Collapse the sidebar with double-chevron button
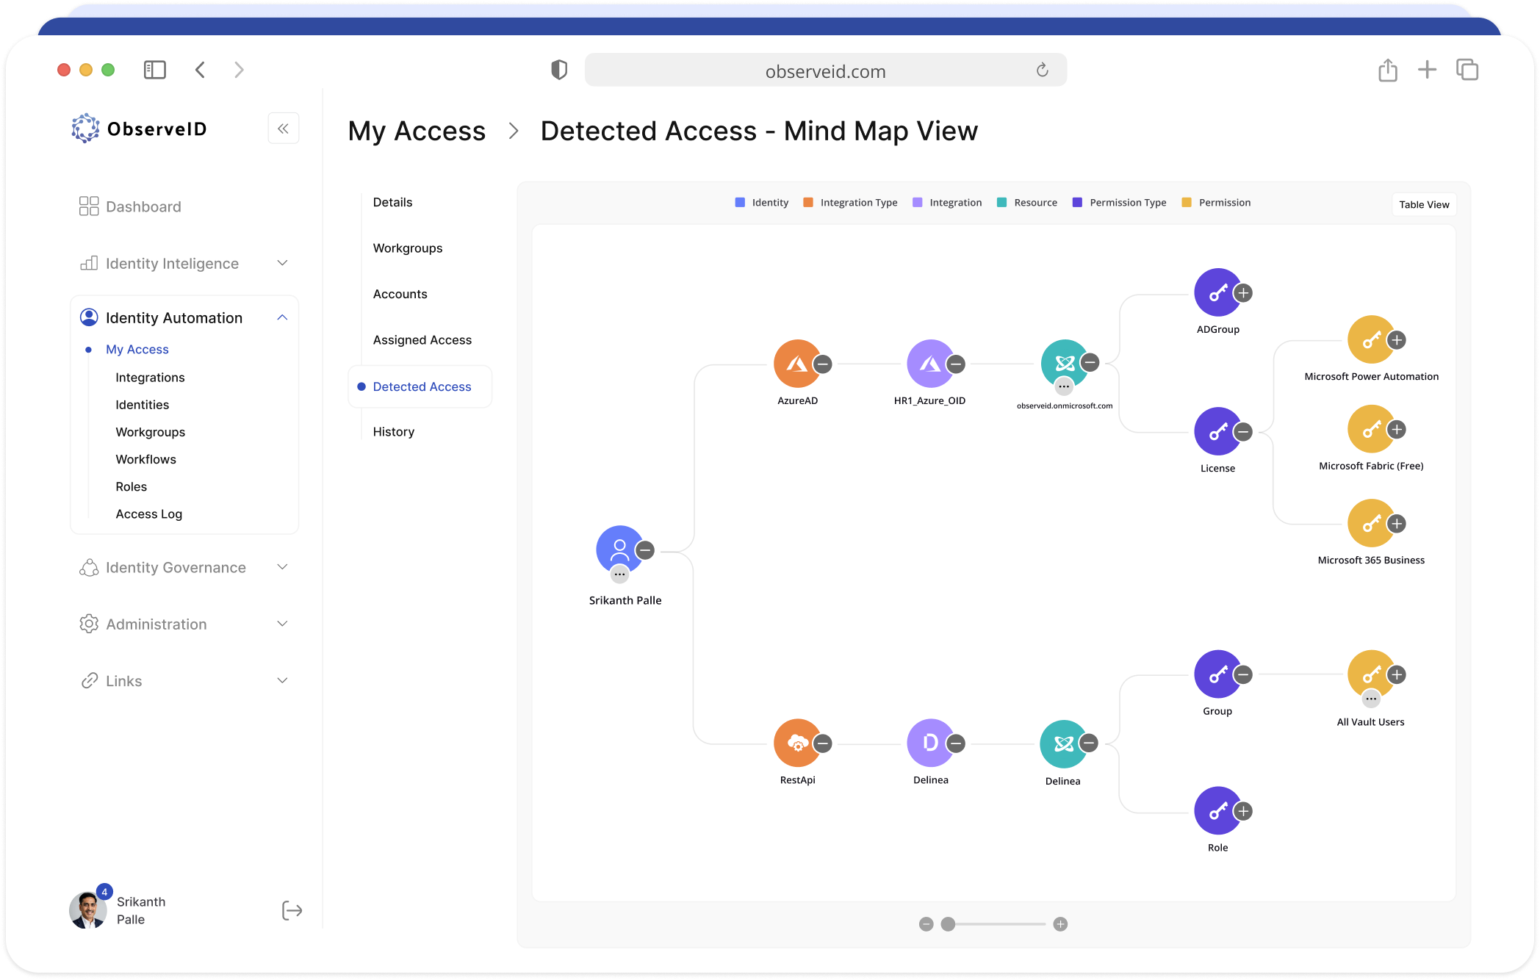 coord(283,129)
